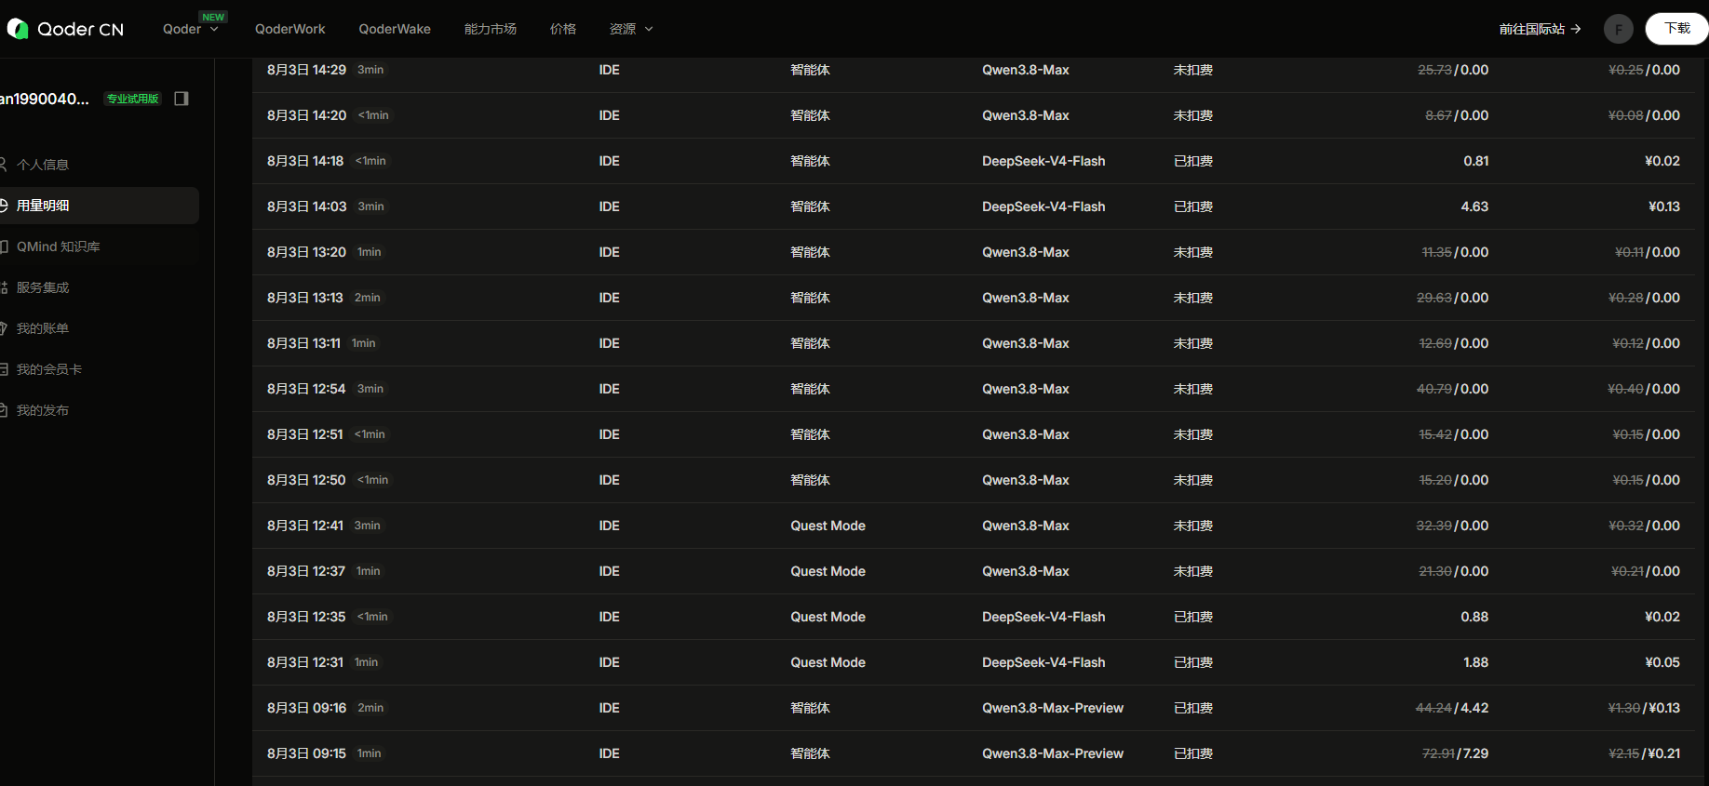Select the 8月3日 12:50 timestamp
Image resolution: width=1709 pixels, height=786 pixels.
pyautogui.click(x=306, y=480)
